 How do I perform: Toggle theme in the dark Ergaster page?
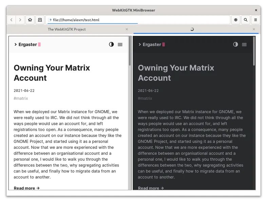(235, 44)
